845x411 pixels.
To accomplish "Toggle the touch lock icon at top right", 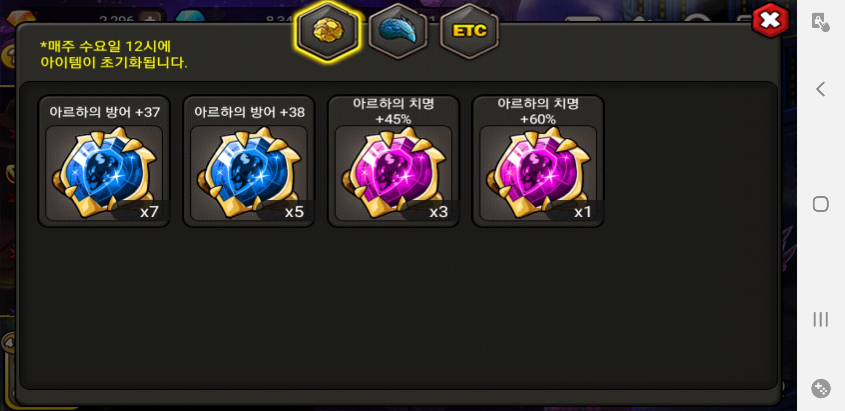I will click(x=820, y=22).
